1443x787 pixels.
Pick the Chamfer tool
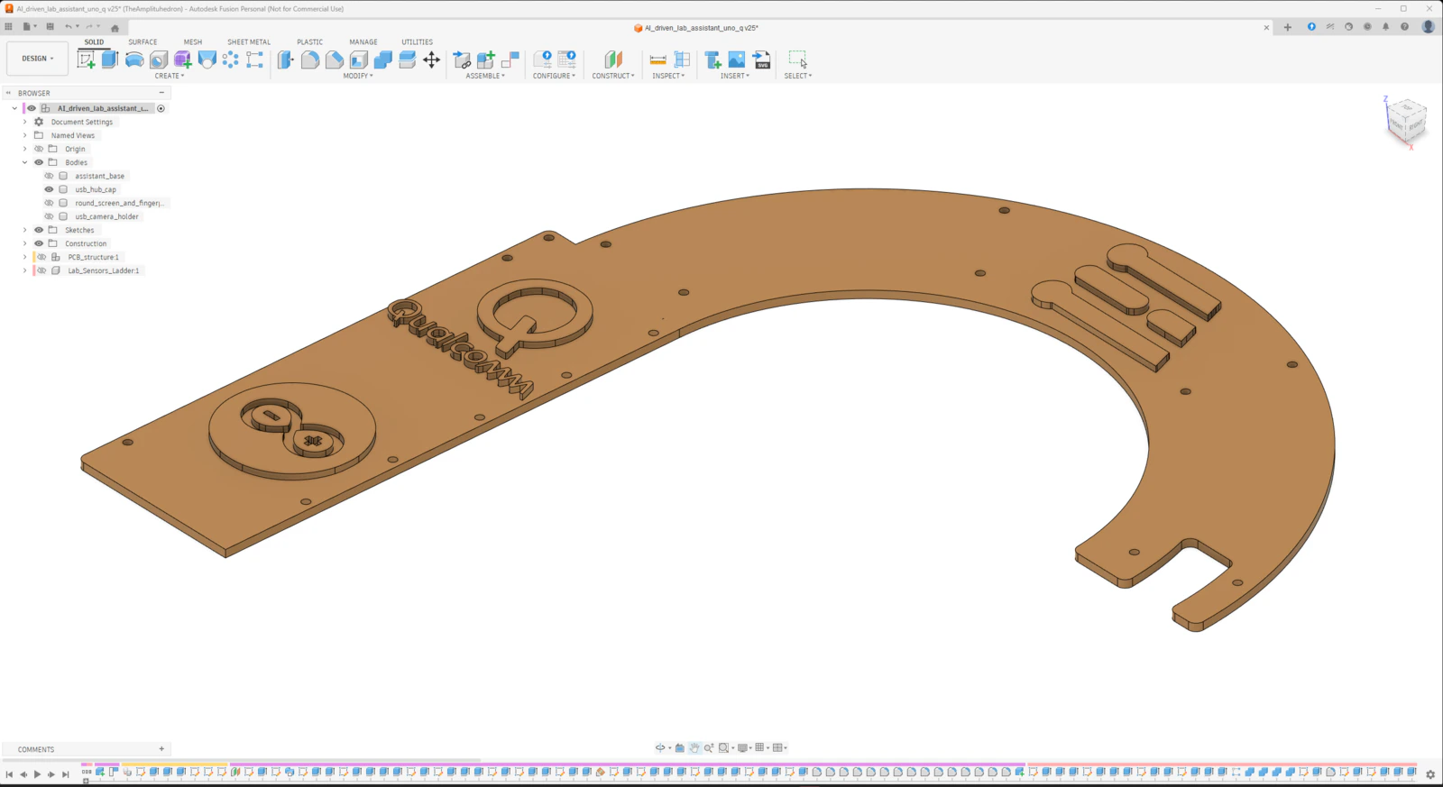335,59
